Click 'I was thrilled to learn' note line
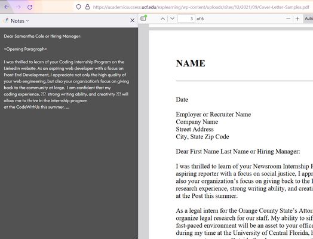This screenshot has width=313, height=239. click(64, 62)
